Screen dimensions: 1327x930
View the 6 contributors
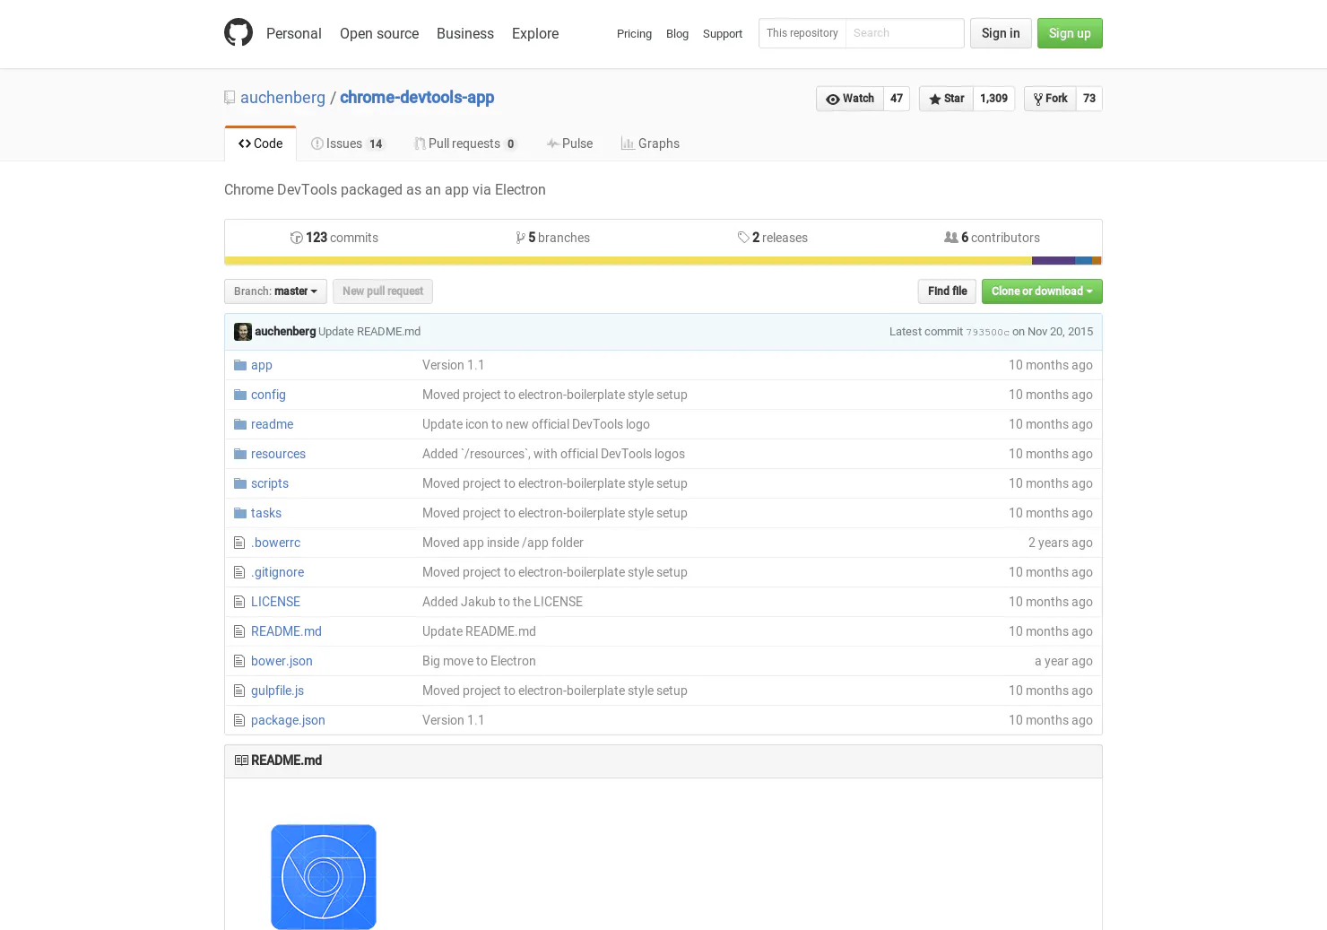coord(992,238)
